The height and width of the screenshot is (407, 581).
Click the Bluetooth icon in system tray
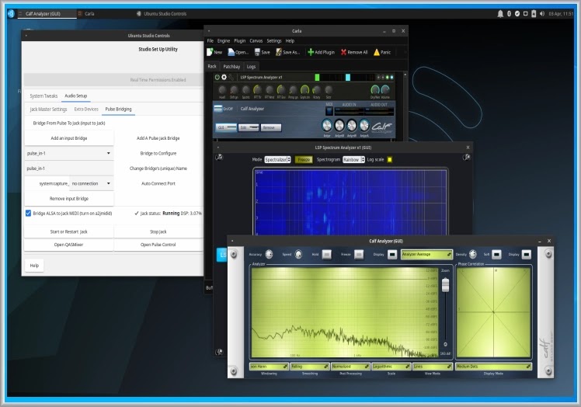click(509, 14)
